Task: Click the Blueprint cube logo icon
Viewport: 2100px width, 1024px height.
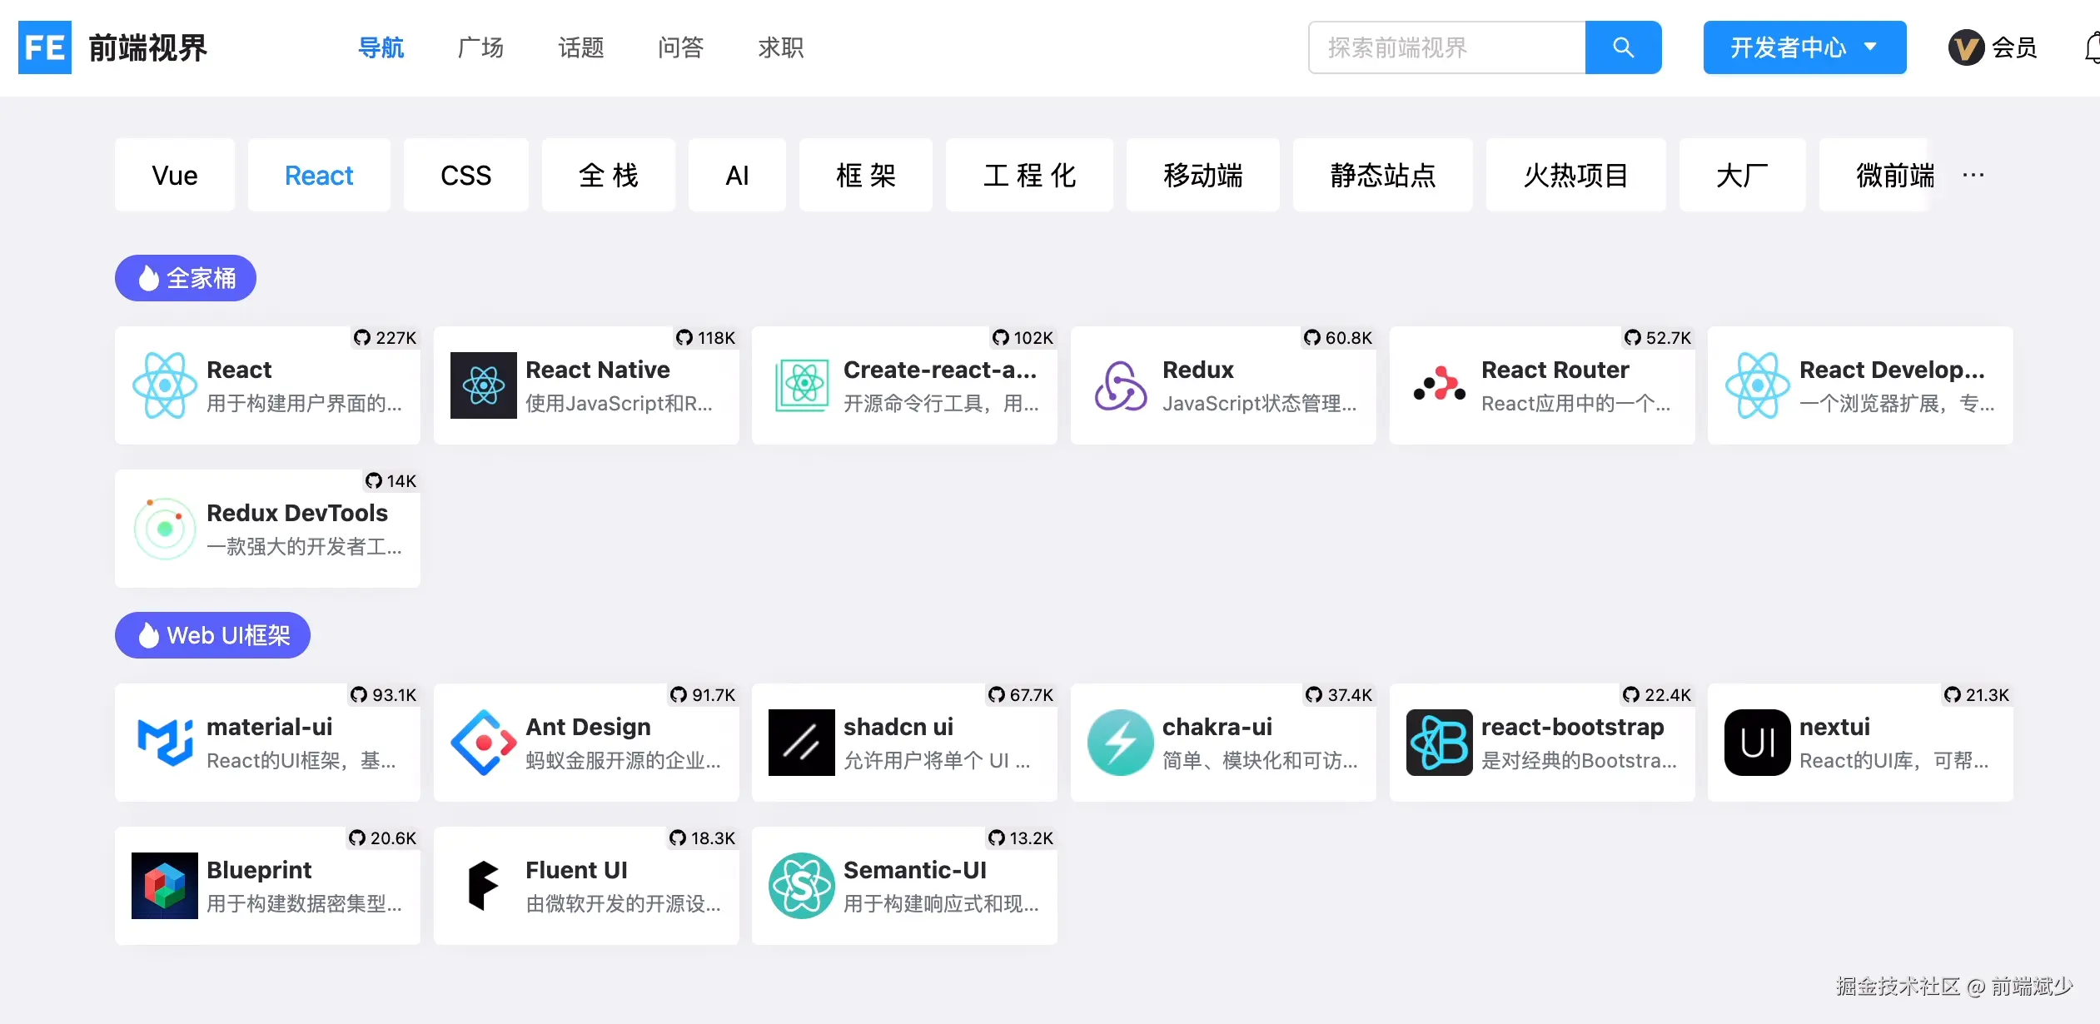Action: (165, 886)
